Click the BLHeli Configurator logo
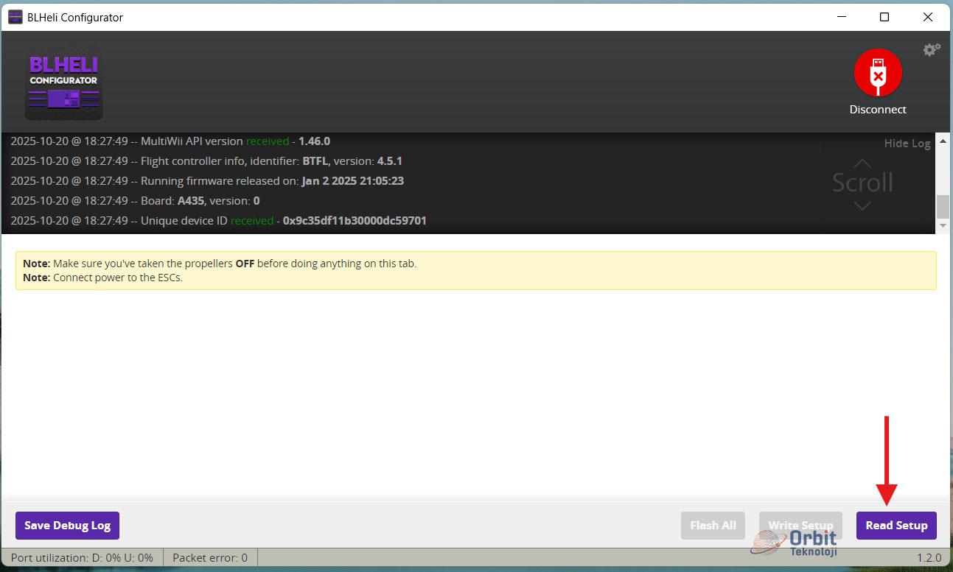The image size is (953, 572). pos(63,82)
